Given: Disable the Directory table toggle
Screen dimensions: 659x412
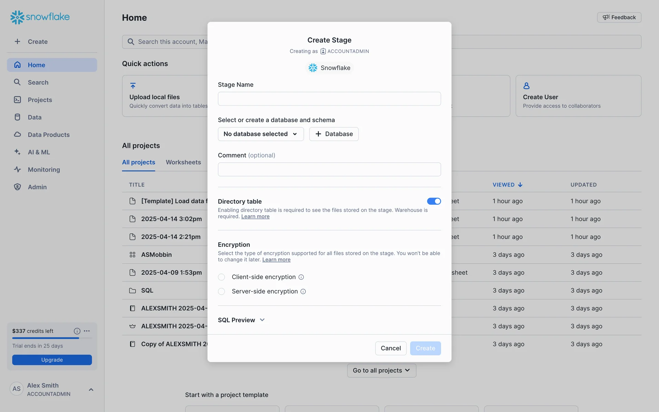Looking at the screenshot, I should (434, 201).
